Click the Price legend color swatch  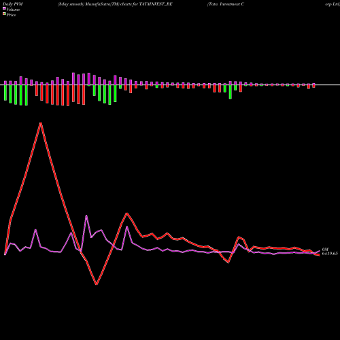[x=4, y=14]
